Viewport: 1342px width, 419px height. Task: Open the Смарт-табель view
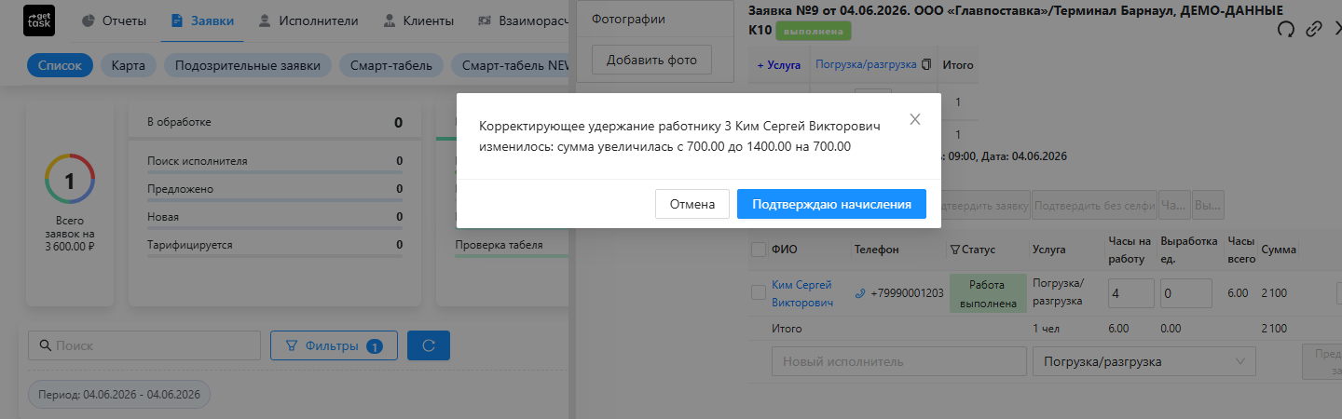click(391, 65)
